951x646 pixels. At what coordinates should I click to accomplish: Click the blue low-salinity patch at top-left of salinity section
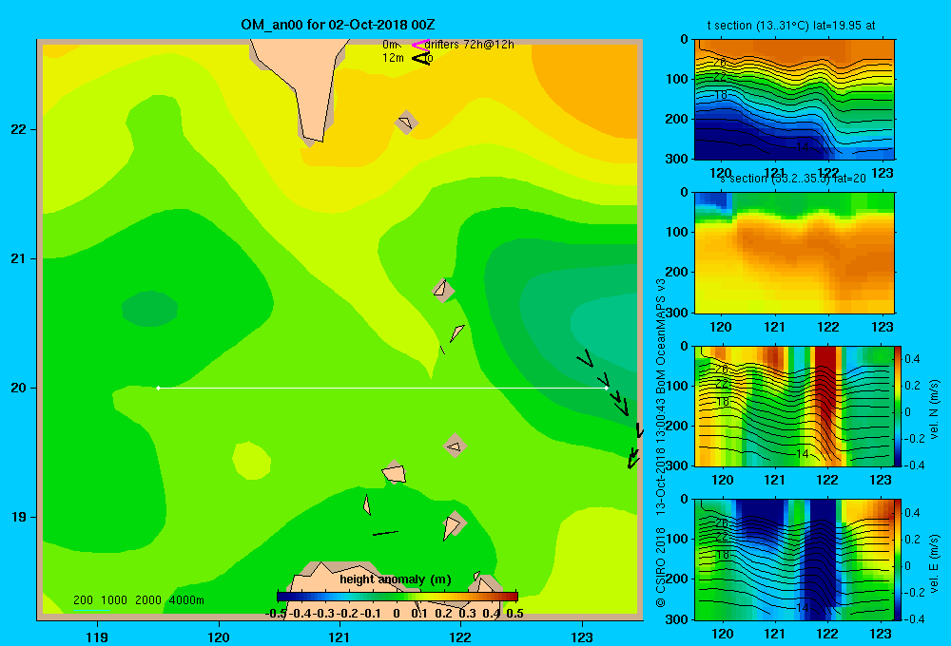[712, 201]
